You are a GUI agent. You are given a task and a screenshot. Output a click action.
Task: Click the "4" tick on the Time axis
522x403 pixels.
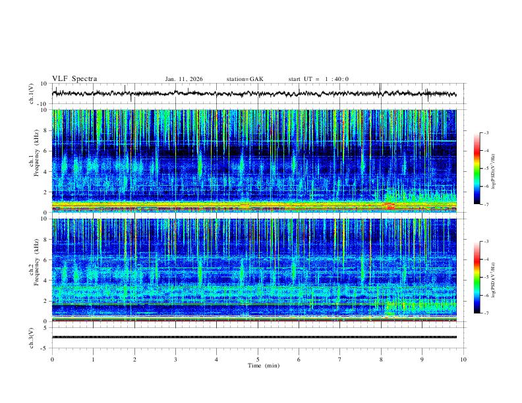coord(216,360)
